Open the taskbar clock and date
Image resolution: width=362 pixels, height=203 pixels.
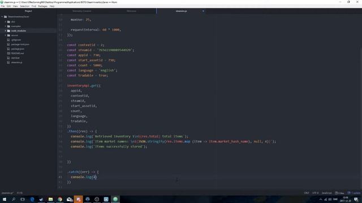(x=346, y=199)
